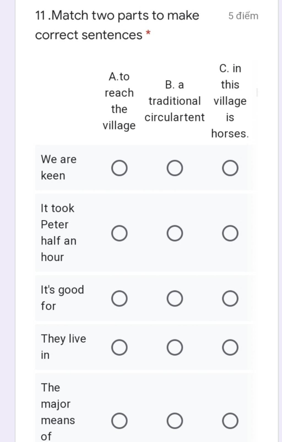Click the question 11 title text
The image size is (282, 442).
(117, 25)
